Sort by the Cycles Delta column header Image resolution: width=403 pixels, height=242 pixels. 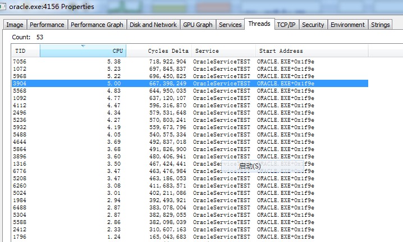click(159, 51)
